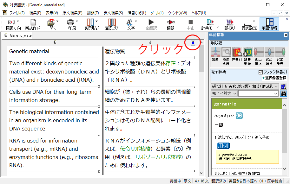
Task: Click the 品詞設定 icon
Action: [x=248, y=24]
